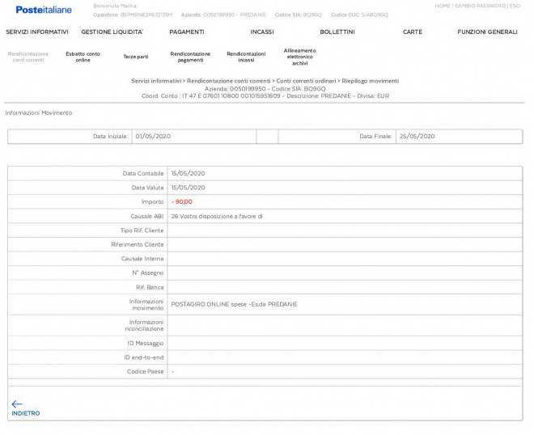The width and height of the screenshot is (534, 435).
Task: Open the Incassi menu
Action: pos(261,32)
